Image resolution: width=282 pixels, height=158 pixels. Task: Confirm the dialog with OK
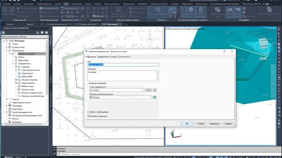(187, 124)
